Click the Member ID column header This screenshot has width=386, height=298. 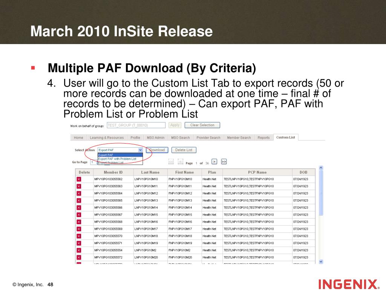(x=113, y=172)
